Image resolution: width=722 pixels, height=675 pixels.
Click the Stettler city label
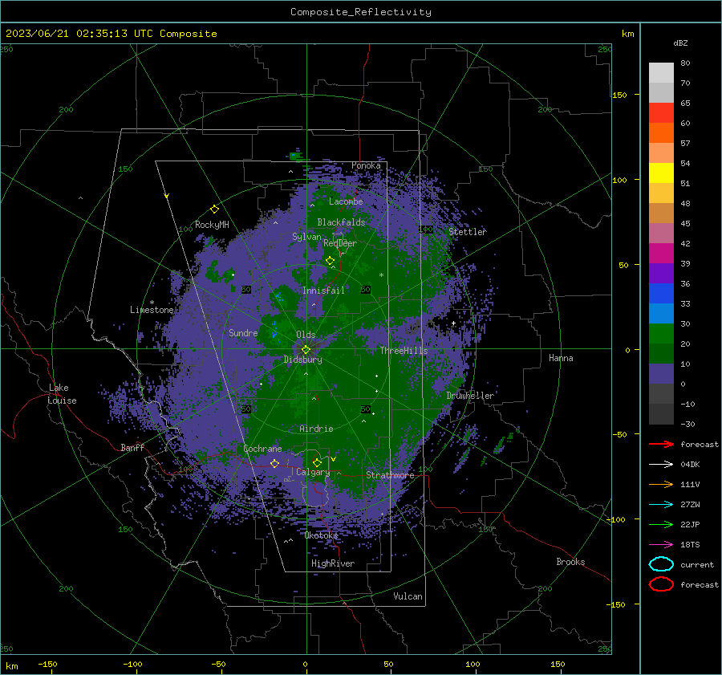pyautogui.click(x=468, y=232)
